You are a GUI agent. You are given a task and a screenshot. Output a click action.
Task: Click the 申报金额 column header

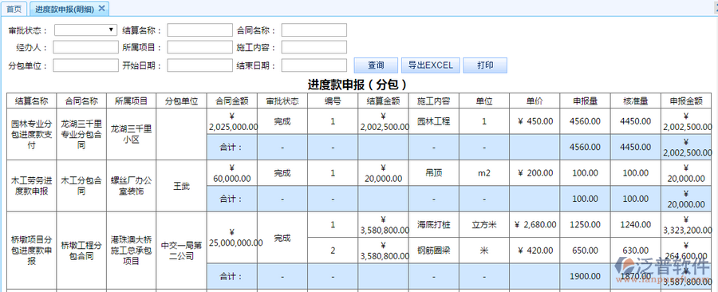(686, 101)
